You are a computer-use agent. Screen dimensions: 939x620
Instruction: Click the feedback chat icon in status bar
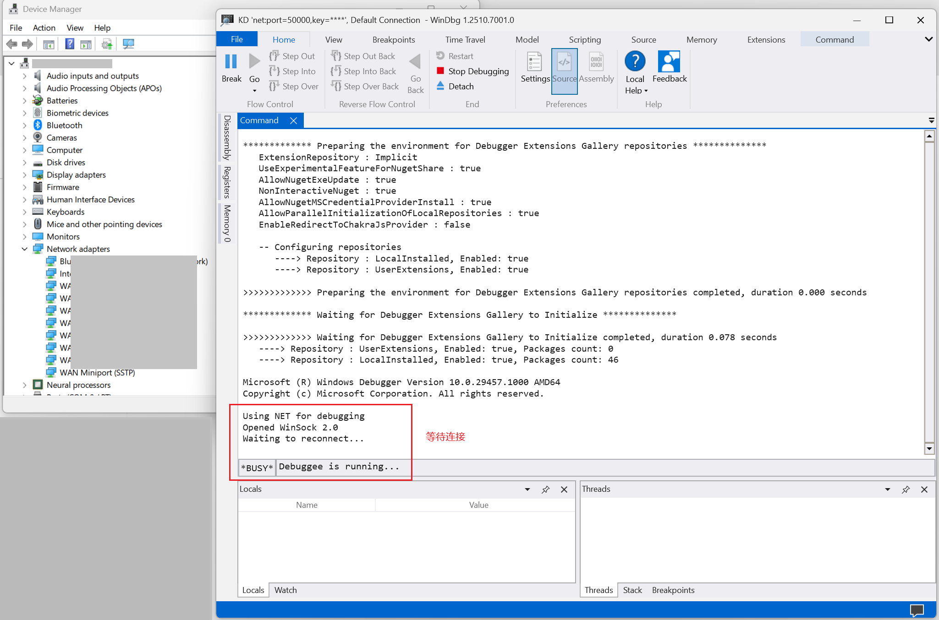[x=917, y=610]
